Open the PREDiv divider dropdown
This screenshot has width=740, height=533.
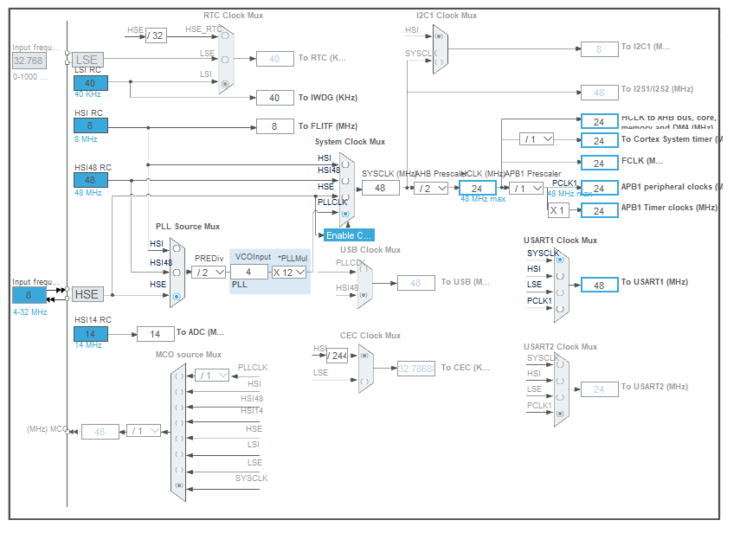(x=209, y=272)
